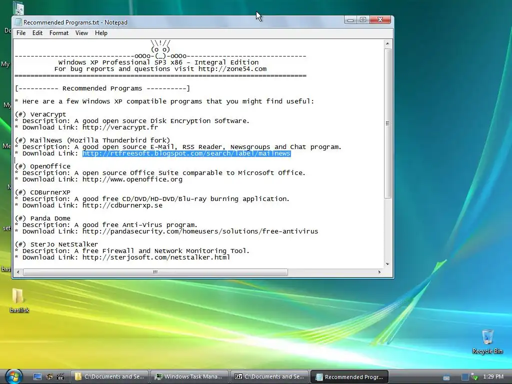Switch to the Windows Task Manager taskbar button
Image resolution: width=512 pixels, height=384 pixels.
[x=189, y=376]
